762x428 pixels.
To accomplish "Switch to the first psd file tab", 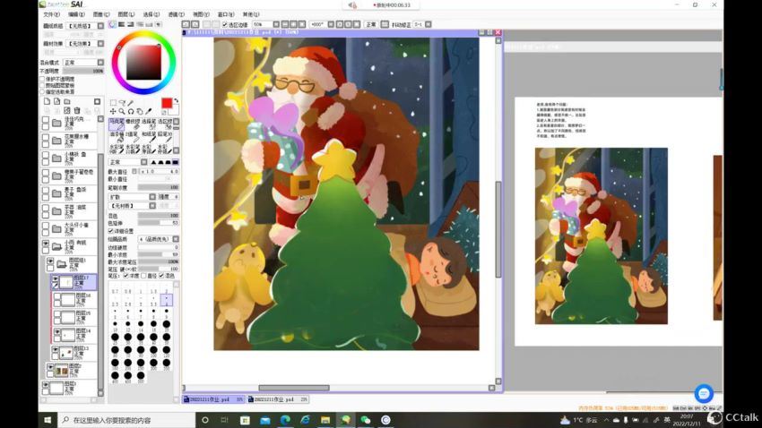I will (214, 399).
